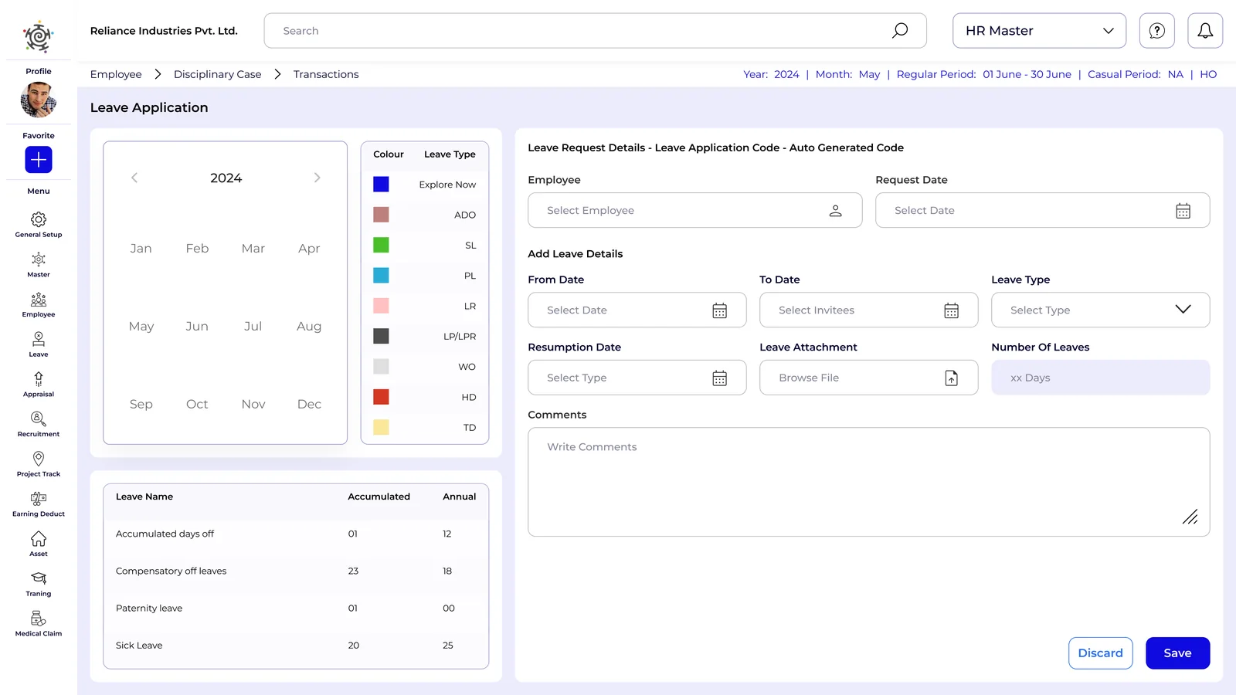This screenshot has height=695, width=1236.
Task: Click the profile photo avatar
Action: (39, 100)
